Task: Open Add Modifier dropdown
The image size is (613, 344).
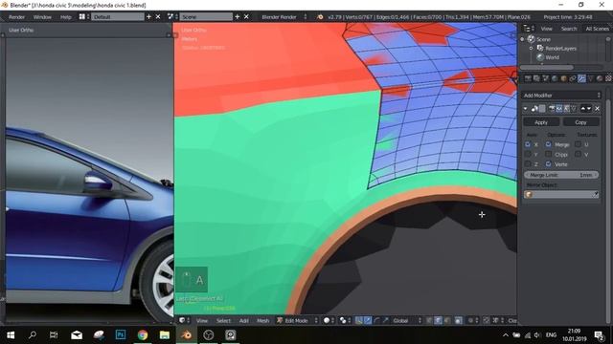Action: 562,96
